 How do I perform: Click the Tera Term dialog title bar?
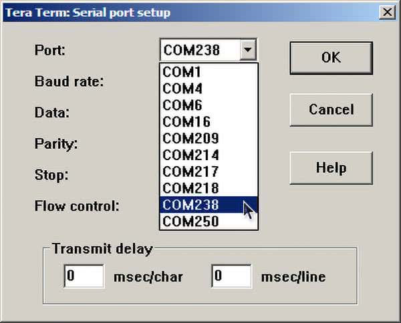134,13
